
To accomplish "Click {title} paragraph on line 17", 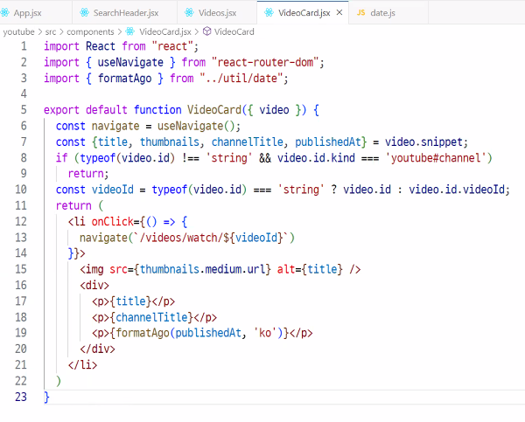I will [x=134, y=301].
